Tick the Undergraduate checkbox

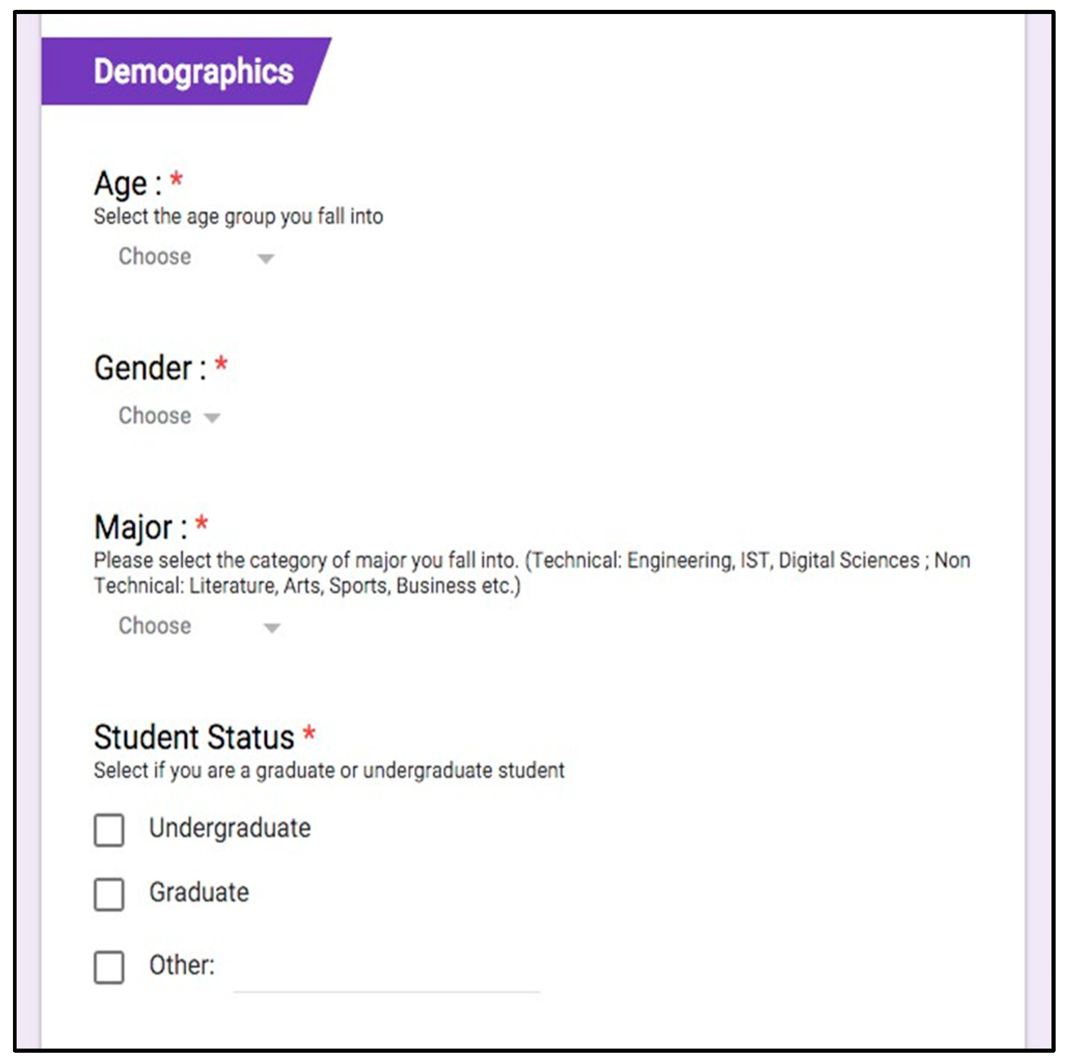coord(108,830)
